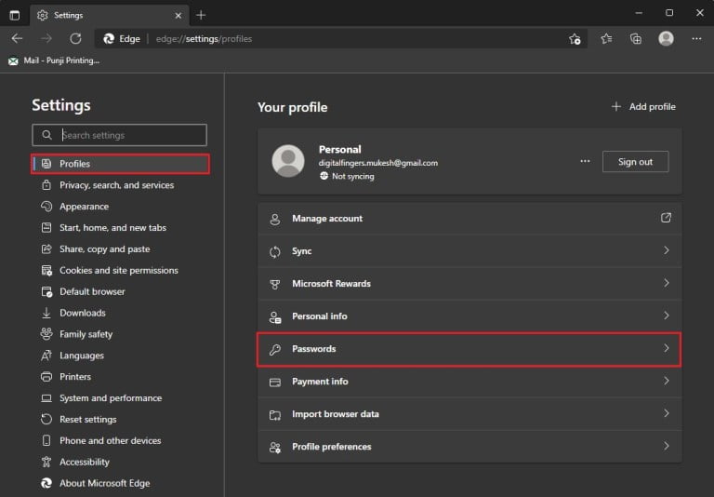Open the tab actions menu icon
Image resolution: width=714 pixels, height=497 pixels.
(x=15, y=15)
